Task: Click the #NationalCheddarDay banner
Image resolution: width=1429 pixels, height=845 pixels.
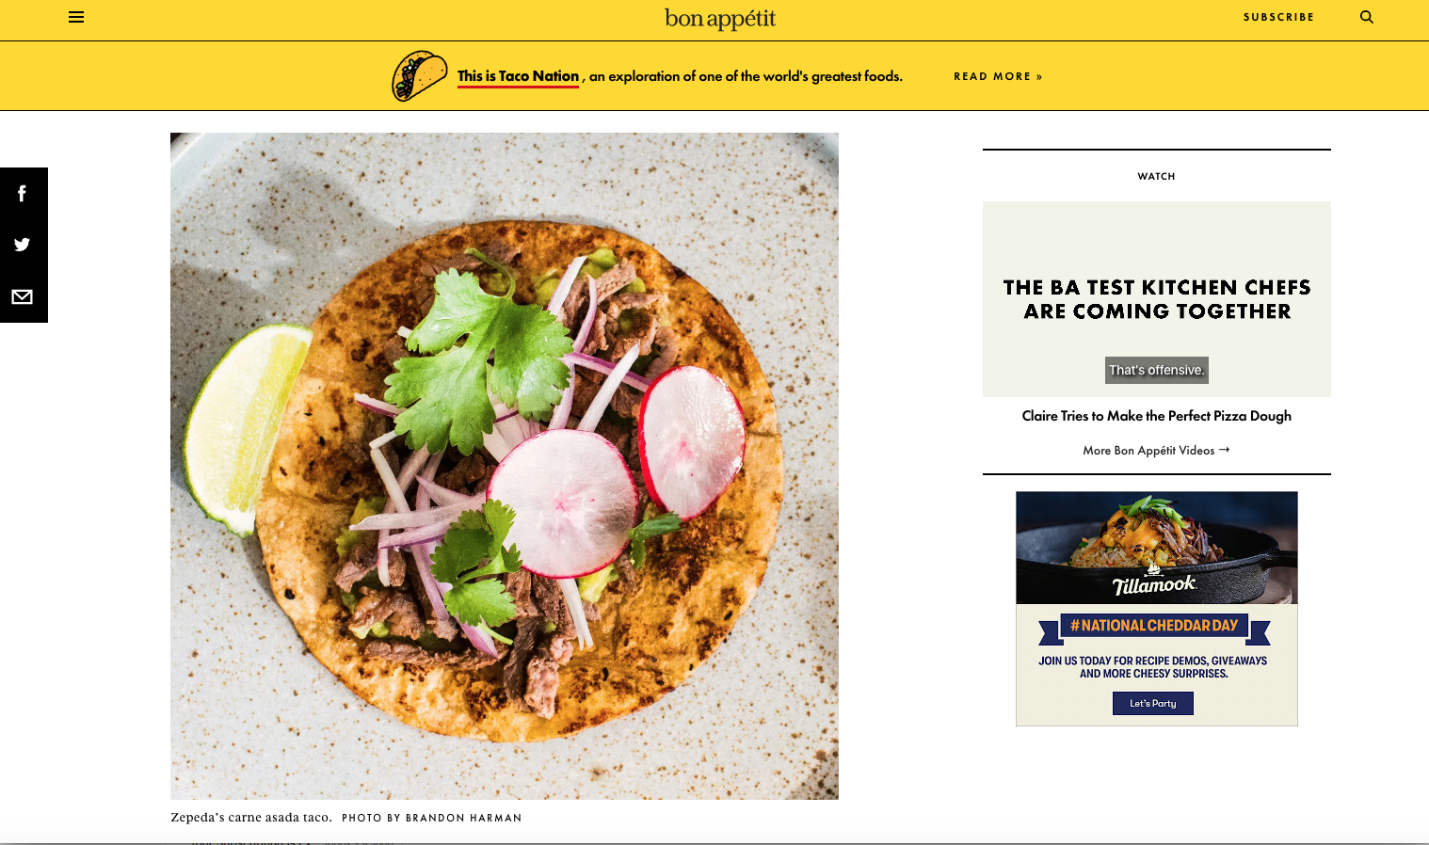Action: point(1154,626)
